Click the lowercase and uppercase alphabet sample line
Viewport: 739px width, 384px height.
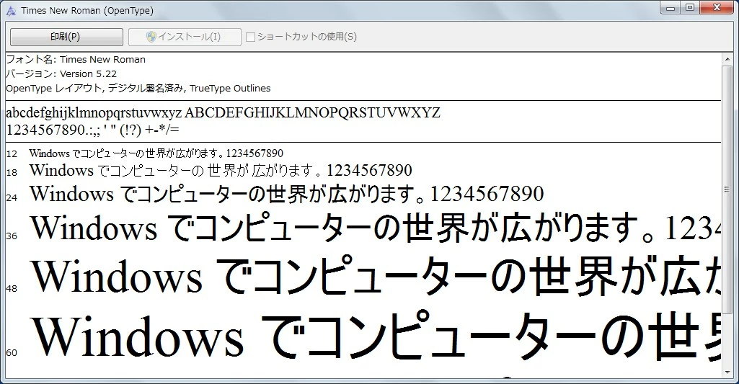coord(223,113)
